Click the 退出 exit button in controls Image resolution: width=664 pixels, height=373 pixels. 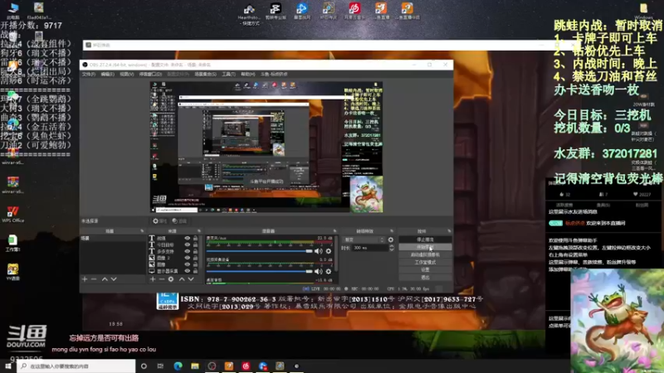pyautogui.click(x=425, y=278)
